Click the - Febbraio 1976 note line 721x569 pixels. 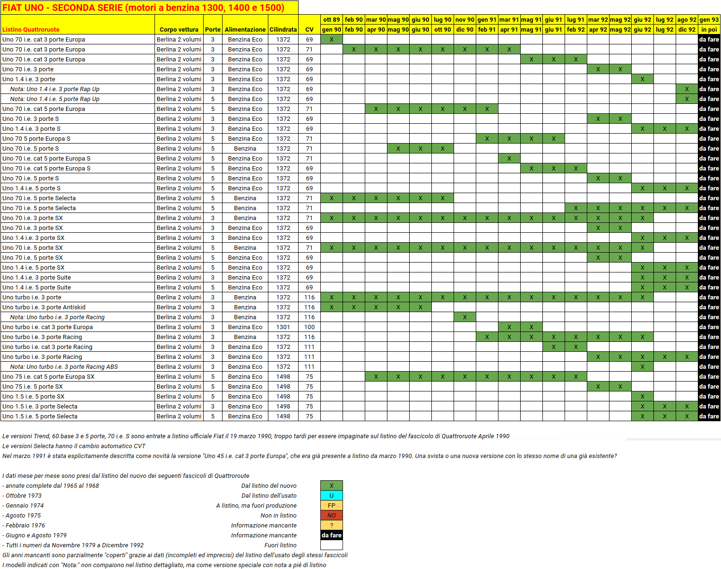tap(24, 525)
